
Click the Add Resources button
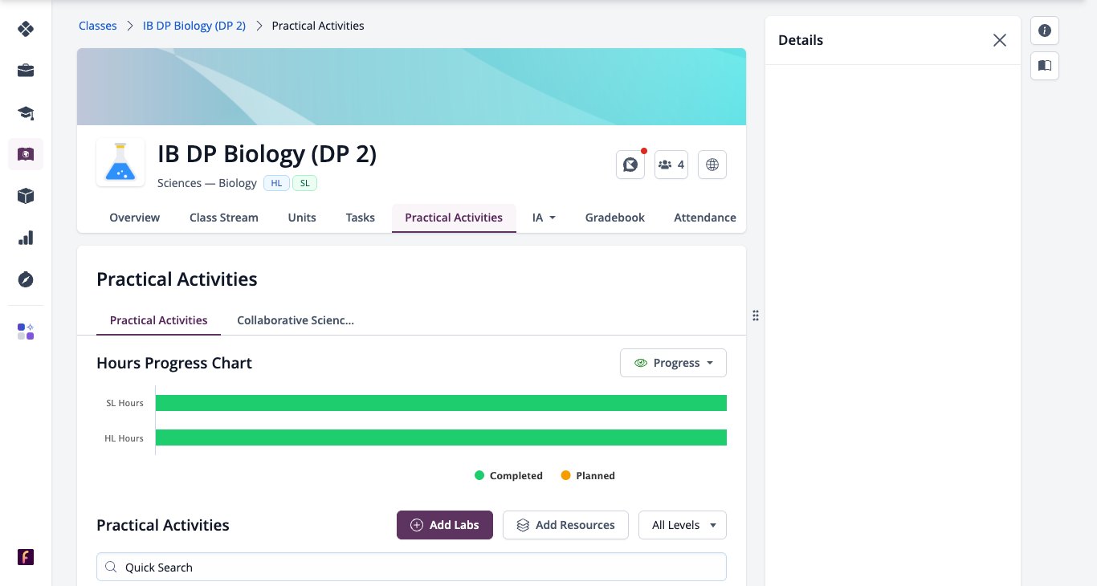pos(565,525)
